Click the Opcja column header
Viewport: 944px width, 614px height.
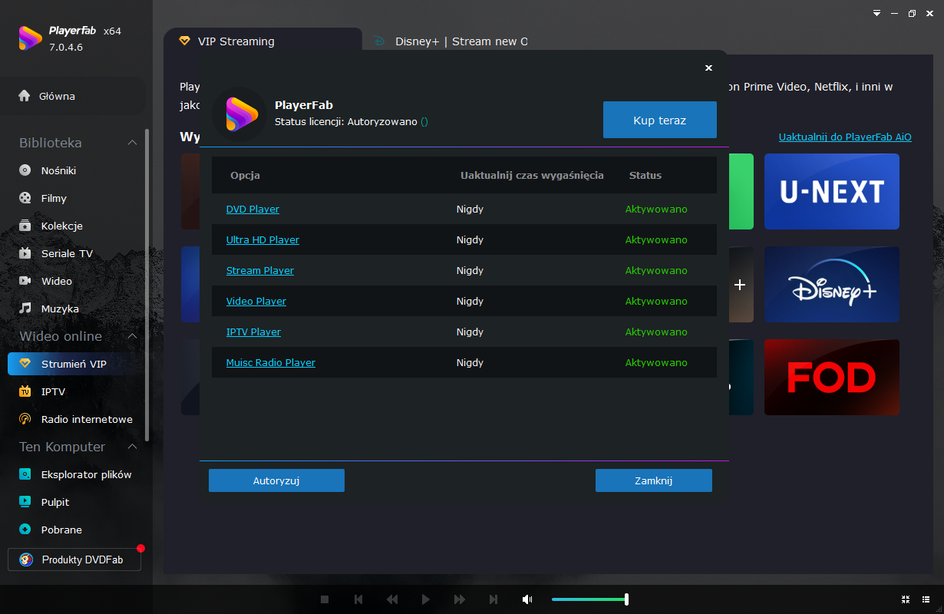click(x=245, y=175)
